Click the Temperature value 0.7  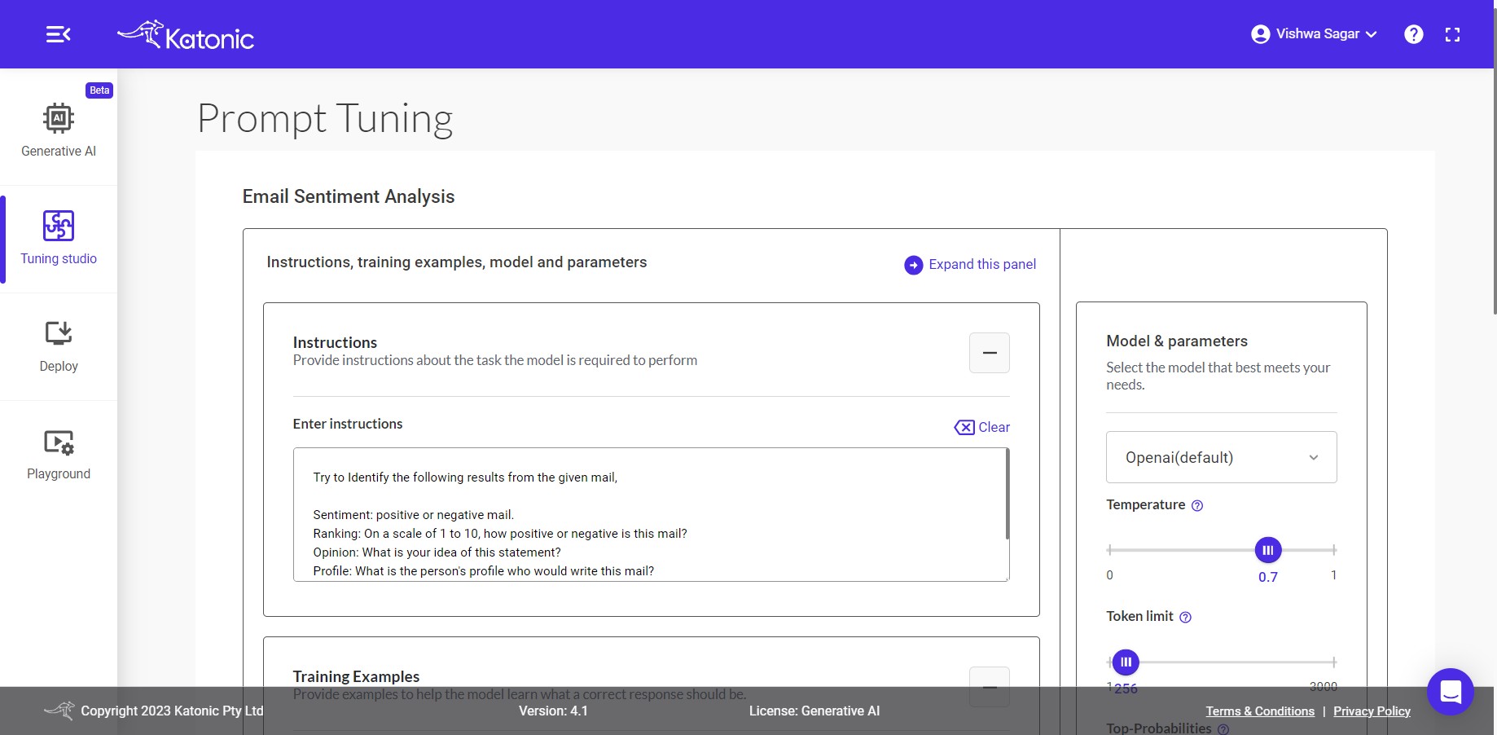(x=1268, y=577)
